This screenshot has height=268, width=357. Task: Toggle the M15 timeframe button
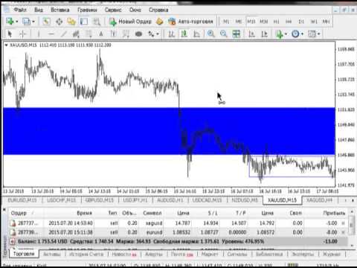point(251,22)
